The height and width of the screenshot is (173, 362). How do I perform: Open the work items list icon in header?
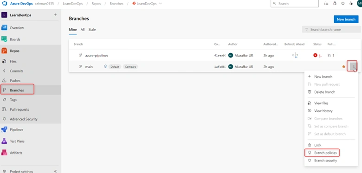[326, 3]
